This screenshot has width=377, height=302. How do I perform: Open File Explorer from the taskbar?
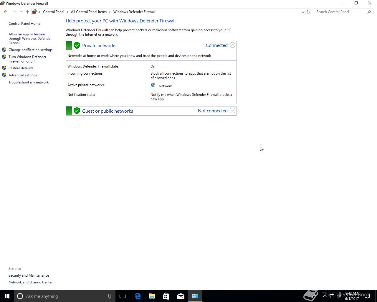(152, 296)
